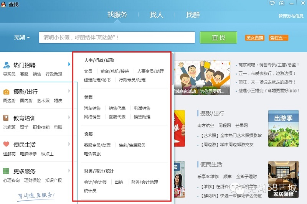Select 汽车销售 in the 销售 section
This screenshot has width=307, height=204.
coord(92,109)
